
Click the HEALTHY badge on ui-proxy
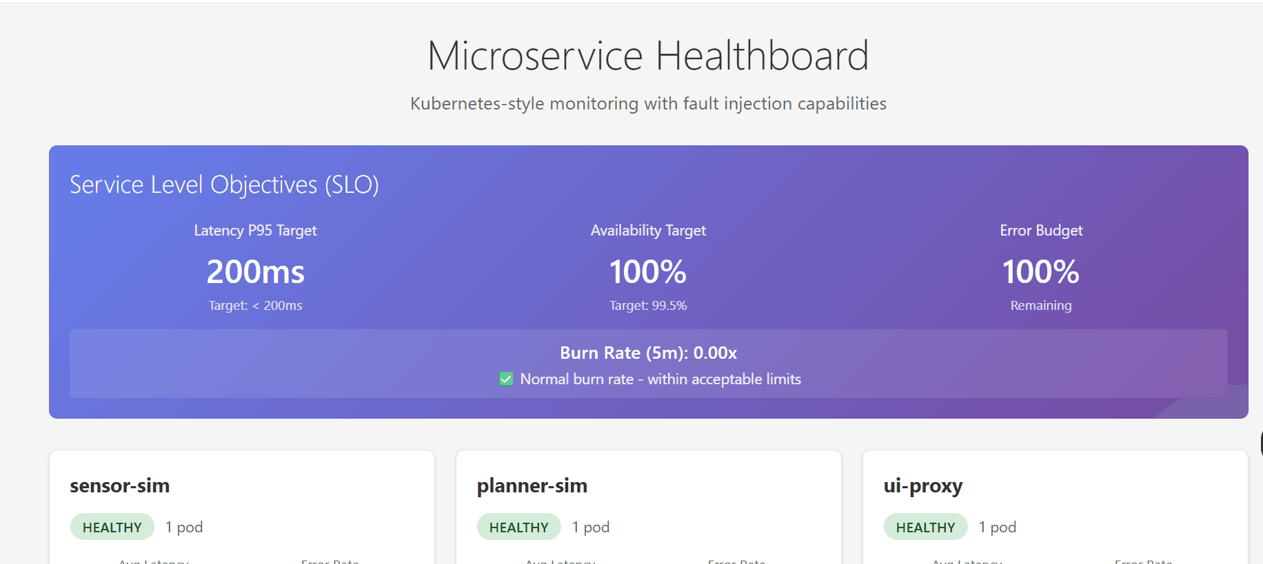926,527
